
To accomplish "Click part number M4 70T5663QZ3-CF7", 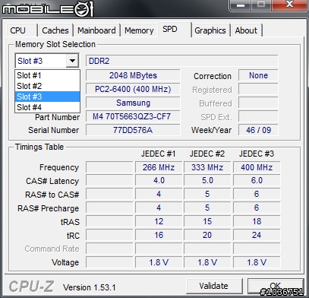I will [133, 116].
